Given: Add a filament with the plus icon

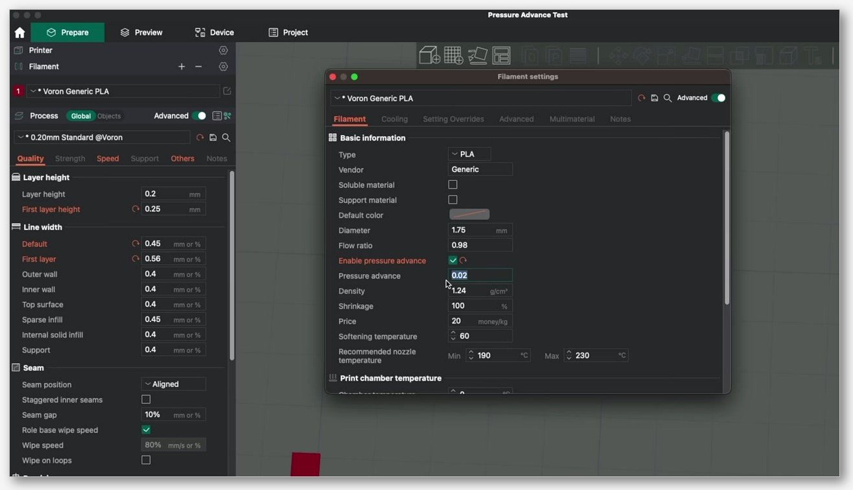Looking at the screenshot, I should (181, 67).
